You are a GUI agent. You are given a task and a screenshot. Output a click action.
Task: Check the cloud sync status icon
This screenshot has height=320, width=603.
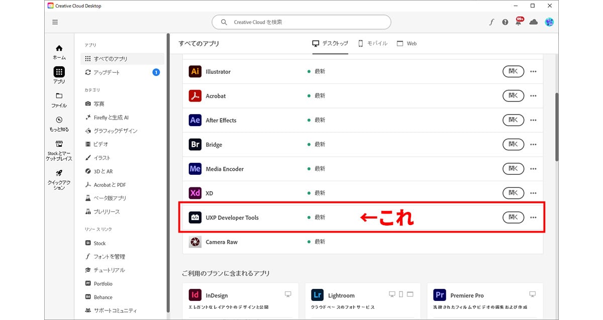coord(534,22)
